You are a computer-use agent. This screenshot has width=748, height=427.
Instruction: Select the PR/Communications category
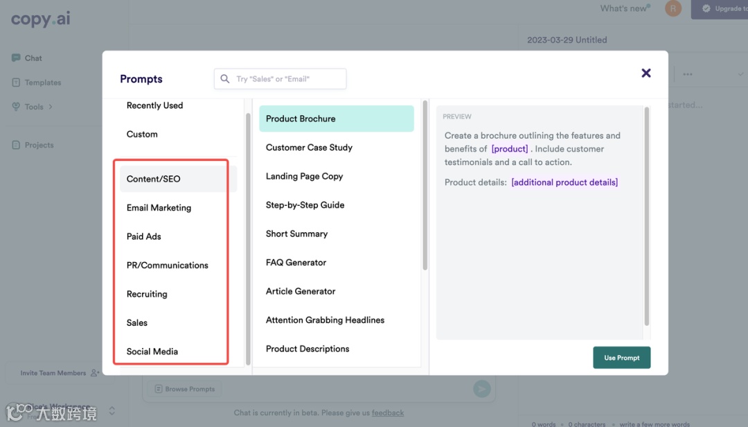click(x=167, y=265)
